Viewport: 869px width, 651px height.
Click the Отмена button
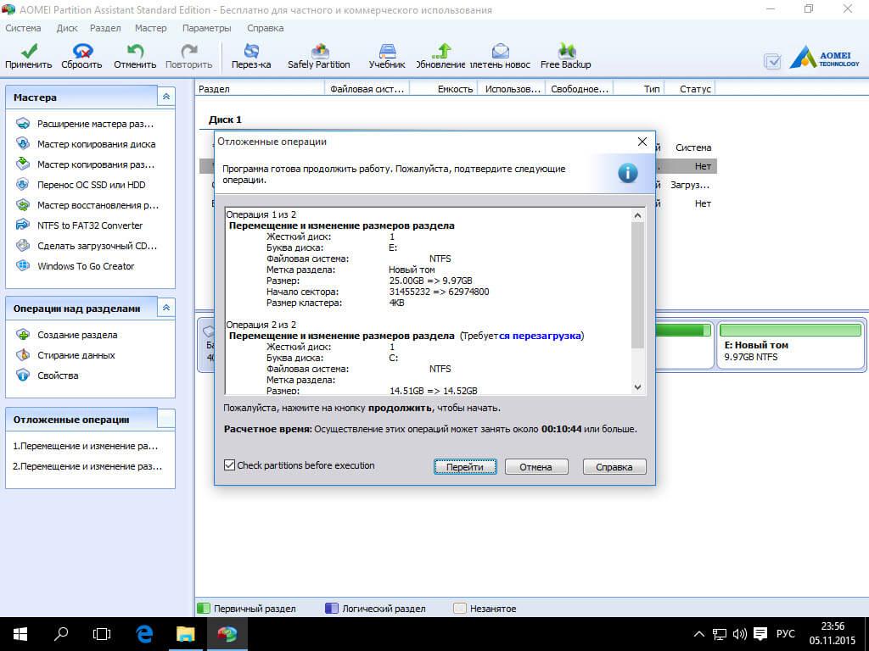[536, 467]
